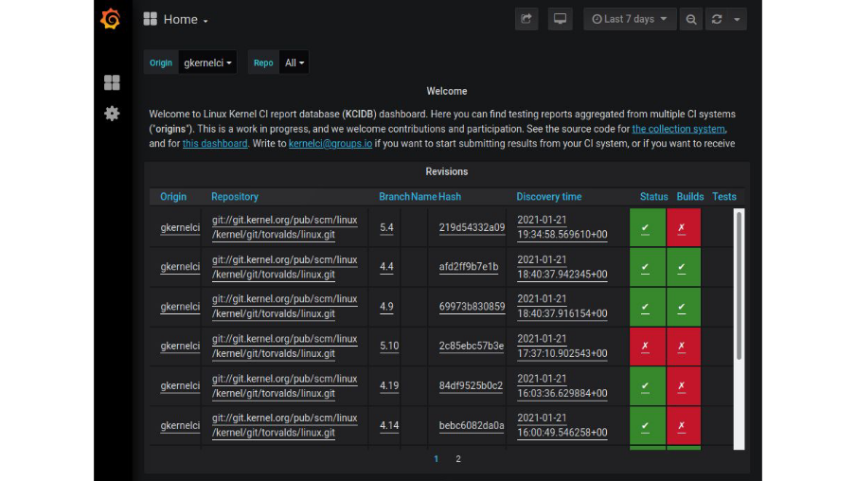Click branch 4.9 cell
This screenshot has height=481, width=856.
(386, 307)
